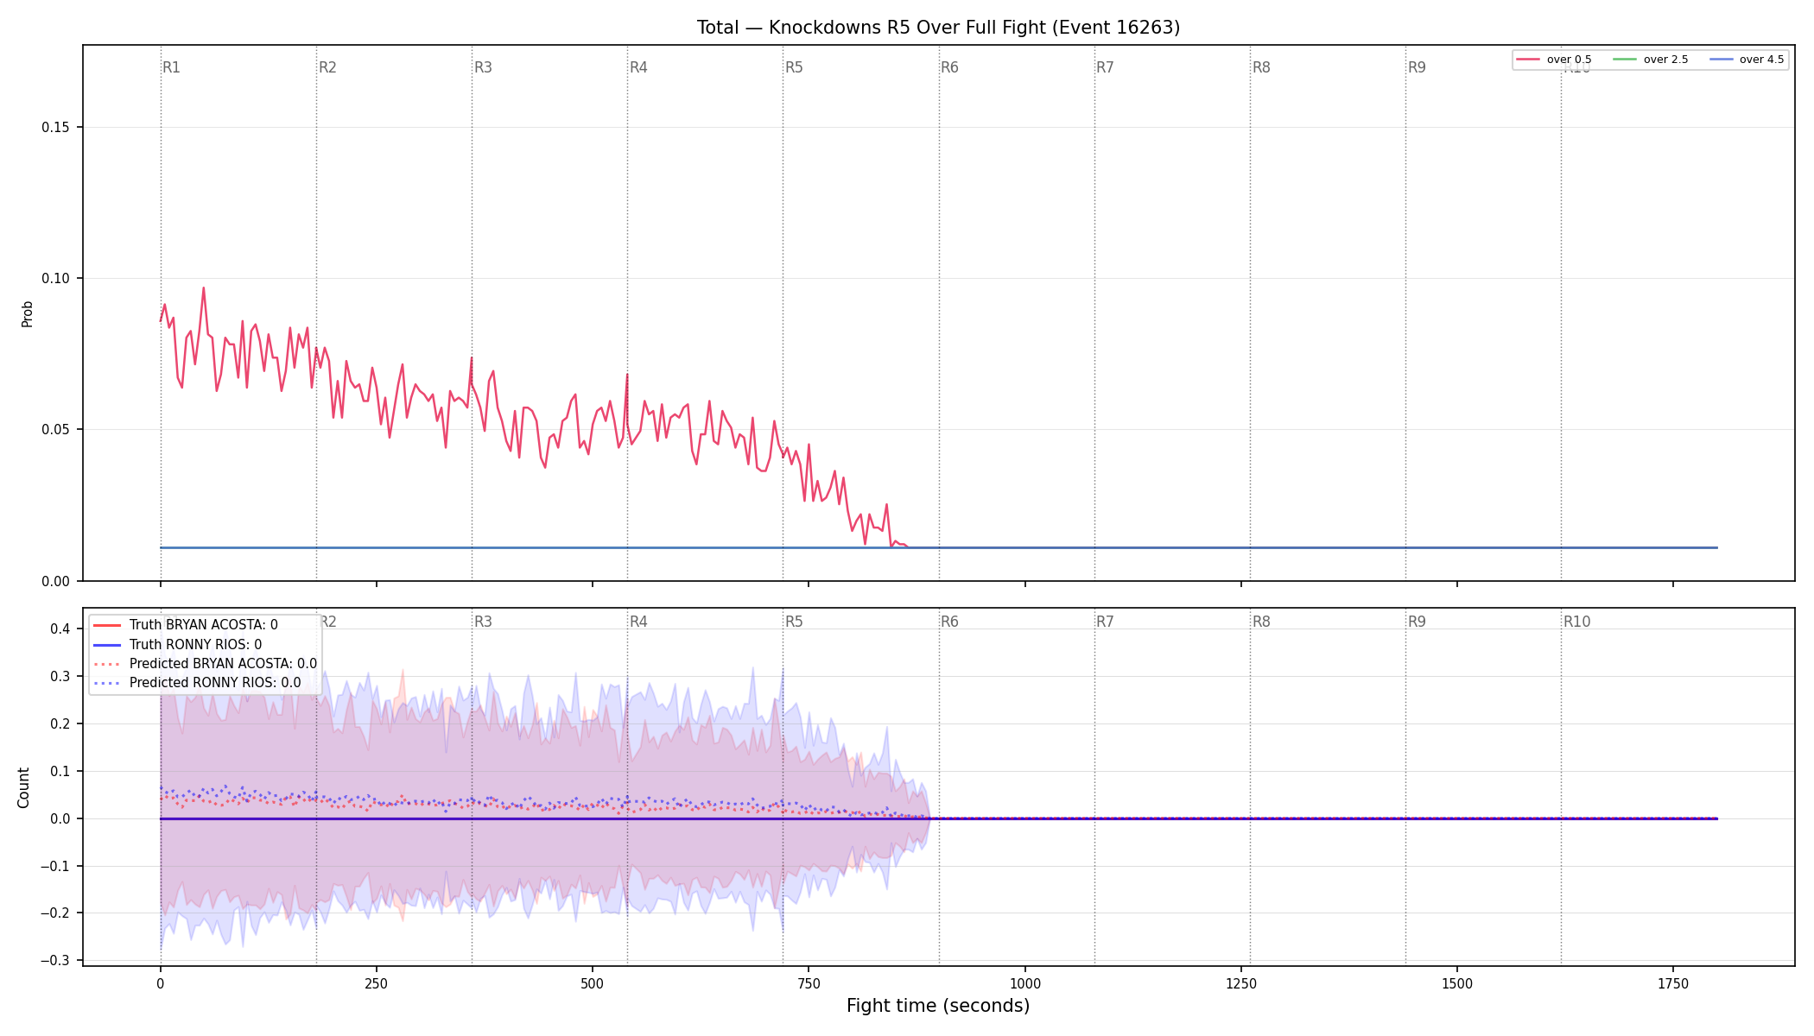Click the 1000 tick on the x-axis

pyautogui.click(x=1025, y=983)
